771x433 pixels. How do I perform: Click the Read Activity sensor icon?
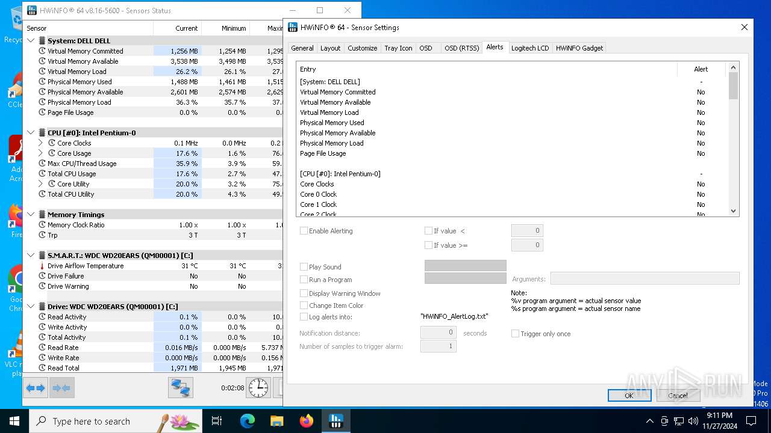[x=42, y=317]
